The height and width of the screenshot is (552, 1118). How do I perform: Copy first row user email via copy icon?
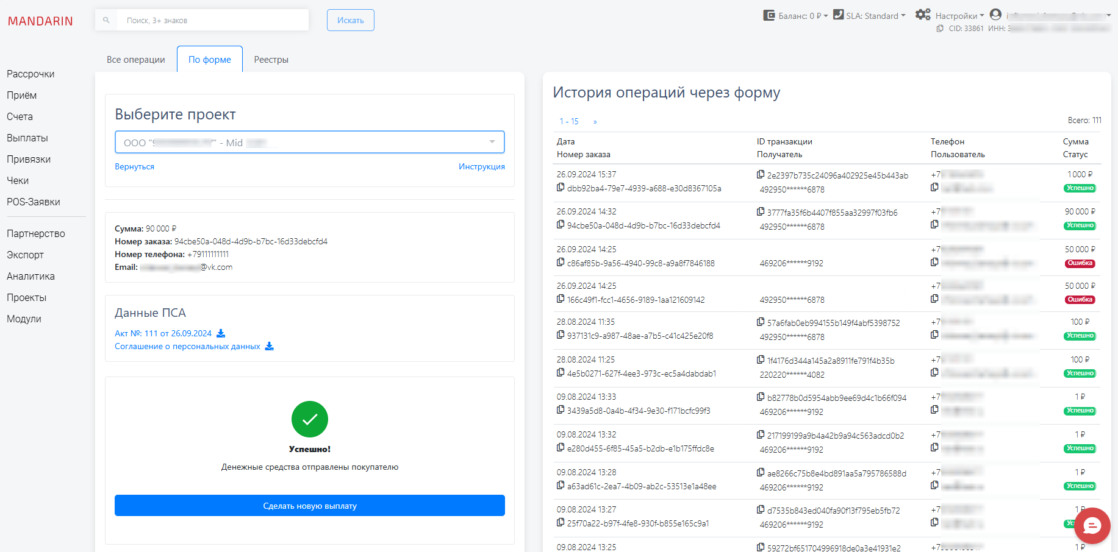(934, 187)
